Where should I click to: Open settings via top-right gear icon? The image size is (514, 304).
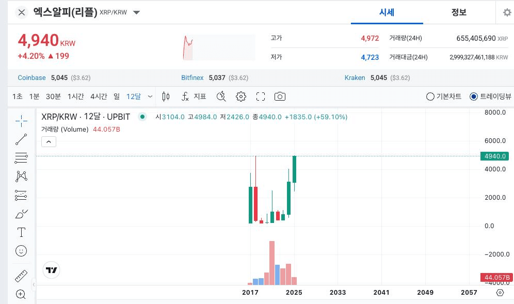click(507, 12)
